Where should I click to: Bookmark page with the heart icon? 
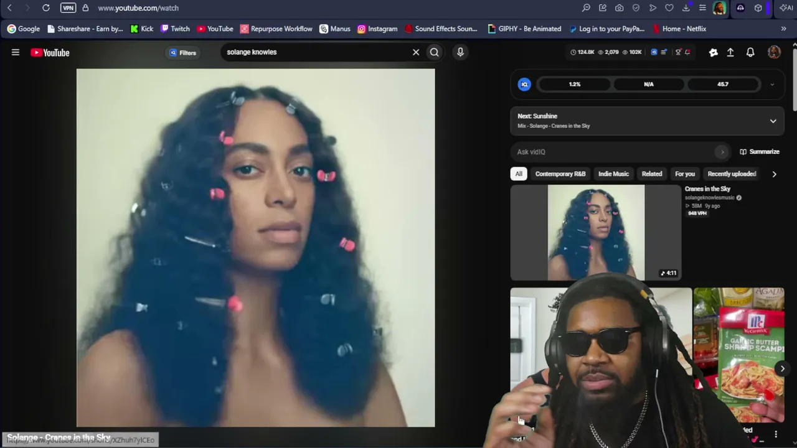669,8
